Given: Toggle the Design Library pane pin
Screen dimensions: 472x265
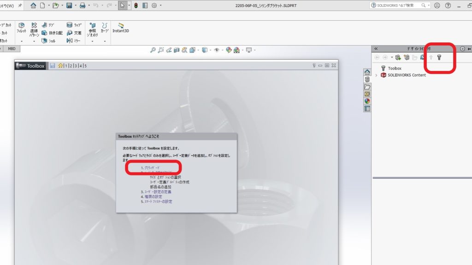Looking at the screenshot, I should [x=469, y=49].
